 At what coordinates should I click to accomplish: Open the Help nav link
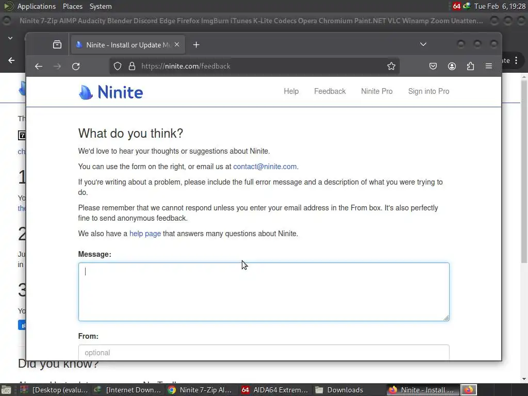[291, 91]
